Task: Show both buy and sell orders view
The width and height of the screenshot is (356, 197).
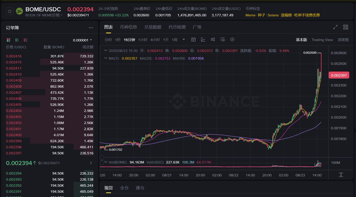Action: point(8,40)
